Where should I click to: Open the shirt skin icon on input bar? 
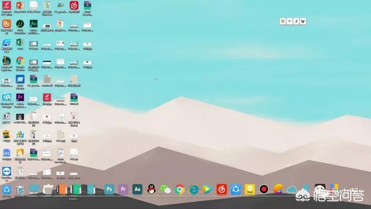click(303, 21)
